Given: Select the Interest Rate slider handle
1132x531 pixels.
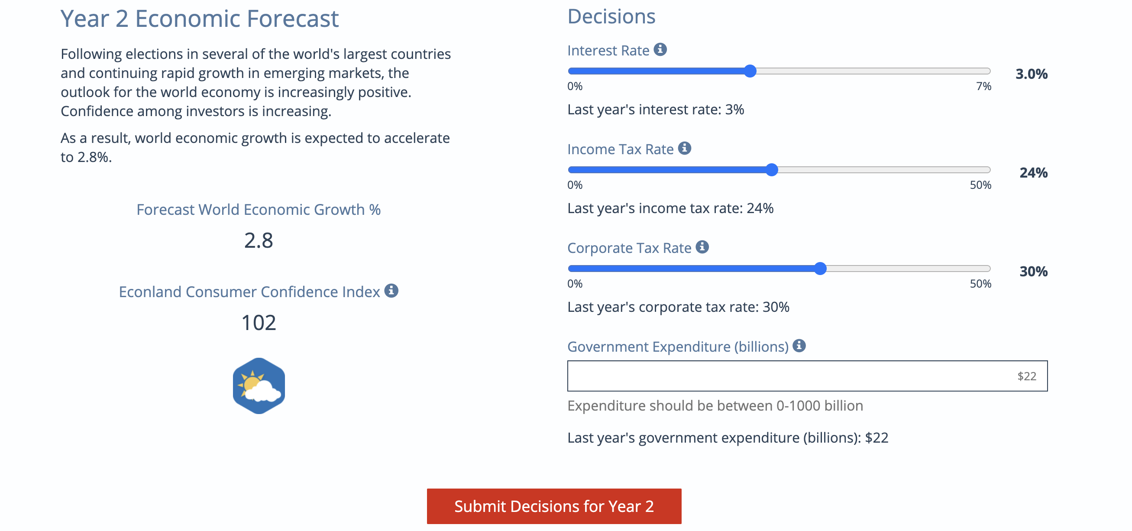Looking at the screenshot, I should [x=750, y=71].
